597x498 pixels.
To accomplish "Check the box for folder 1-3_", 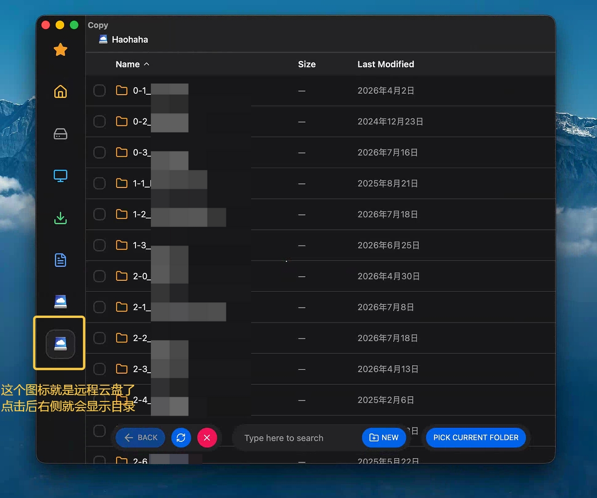I will point(99,245).
